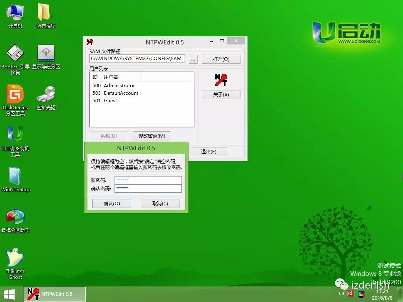The width and height of the screenshot is (403, 302).
Task: Click inside the 新密码 password field
Action: click(148, 180)
